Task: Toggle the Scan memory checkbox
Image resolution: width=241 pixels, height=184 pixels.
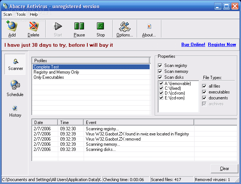Action: pyautogui.click(x=160, y=71)
